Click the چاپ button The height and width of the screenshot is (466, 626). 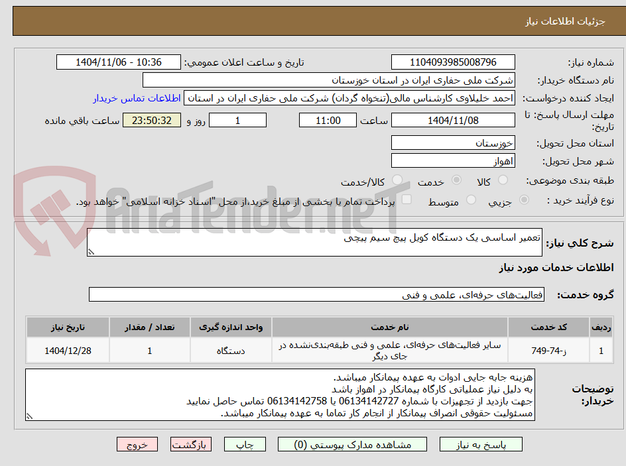[x=245, y=444]
